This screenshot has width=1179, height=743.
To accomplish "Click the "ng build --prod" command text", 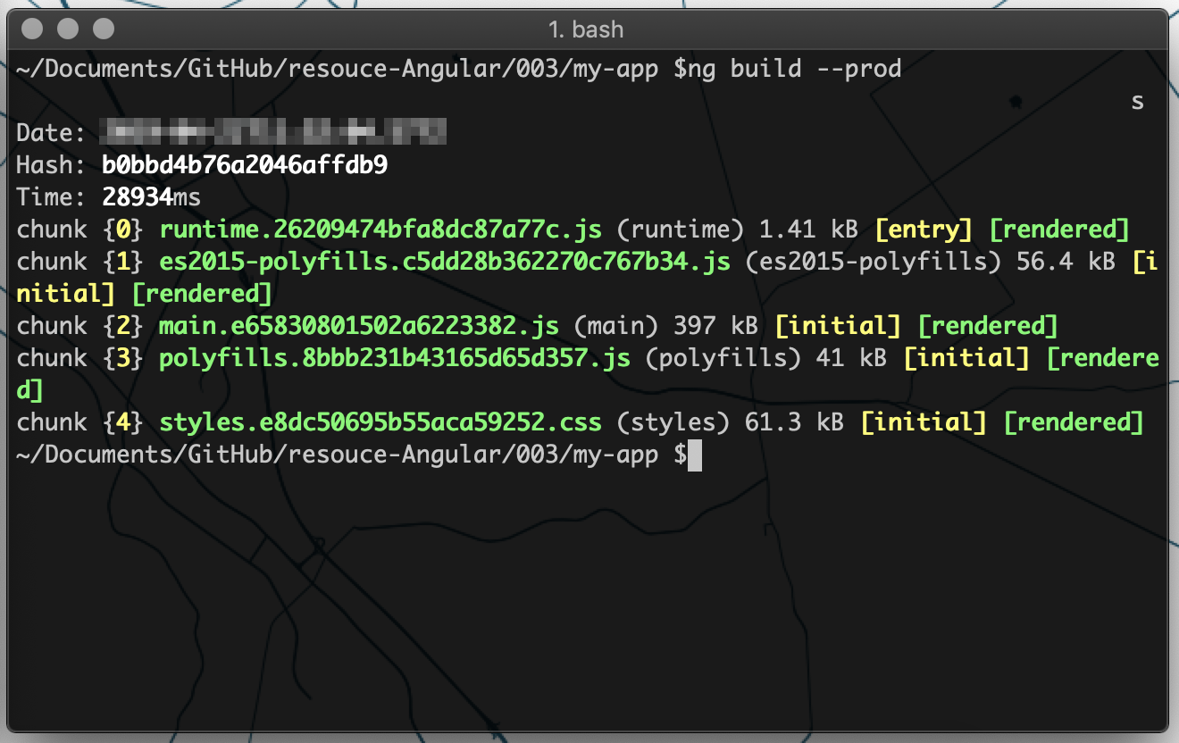I will coord(795,69).
